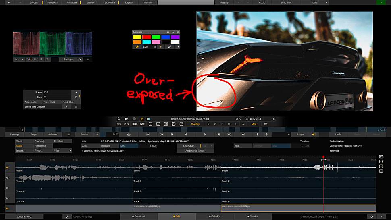Click the 1:1 audio timeline zoom icon

381,157
